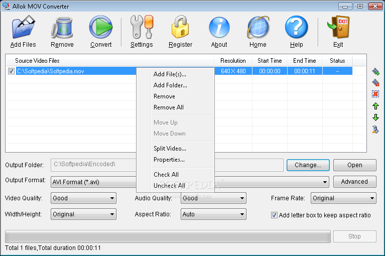
Task: Select Check All in the context menu
Action: pos(166,175)
